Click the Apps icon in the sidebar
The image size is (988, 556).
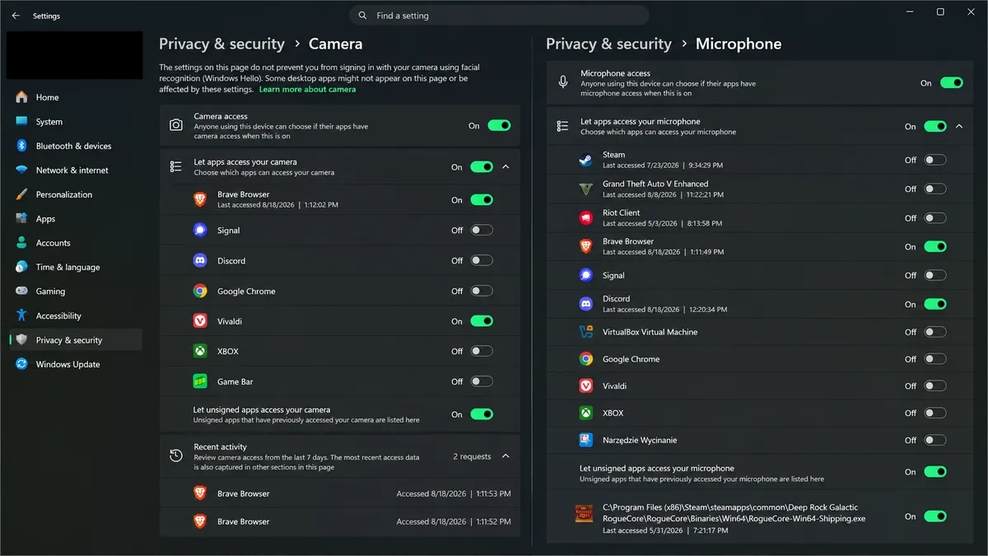click(x=21, y=219)
